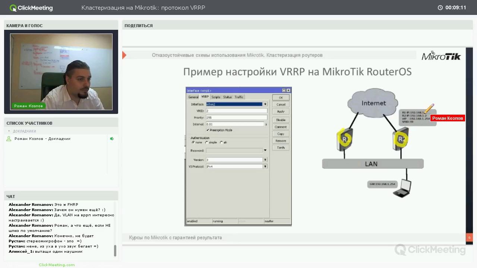Screen dimensions: 477x268
Task: Switch to the VRRP tab
Action: 205,97
